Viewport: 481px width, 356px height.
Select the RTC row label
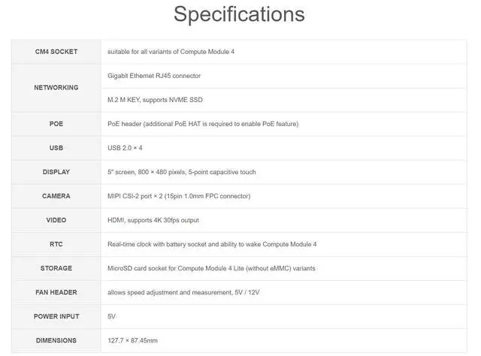coord(56,244)
